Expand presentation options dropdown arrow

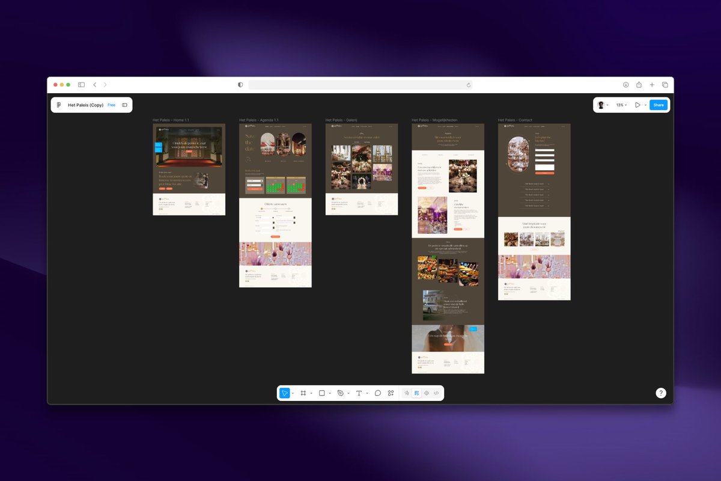[x=646, y=105]
